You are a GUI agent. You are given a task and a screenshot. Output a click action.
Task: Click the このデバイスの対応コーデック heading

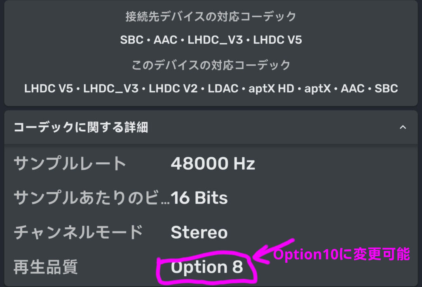click(x=211, y=65)
